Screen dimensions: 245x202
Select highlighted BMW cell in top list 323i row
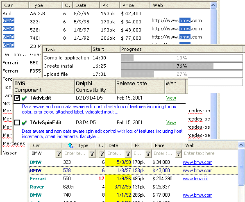[x=9, y=20]
